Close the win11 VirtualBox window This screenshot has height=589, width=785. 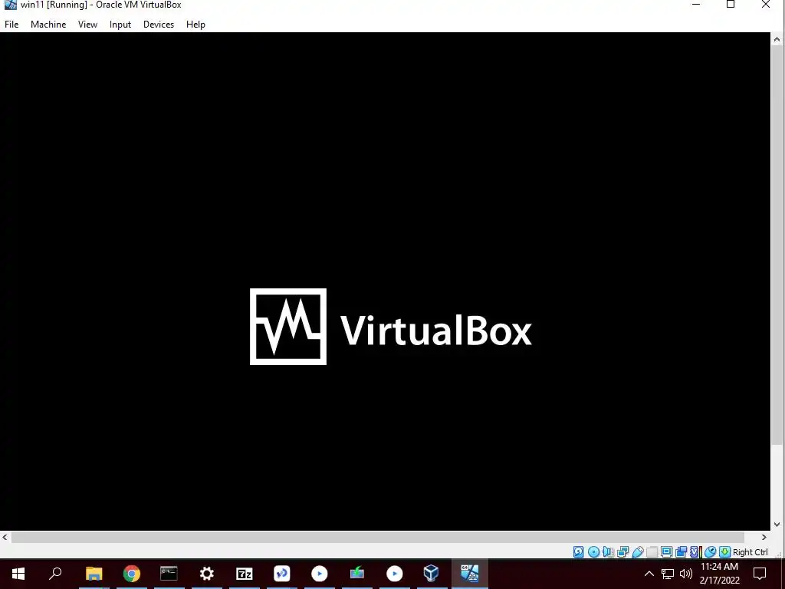(x=766, y=5)
